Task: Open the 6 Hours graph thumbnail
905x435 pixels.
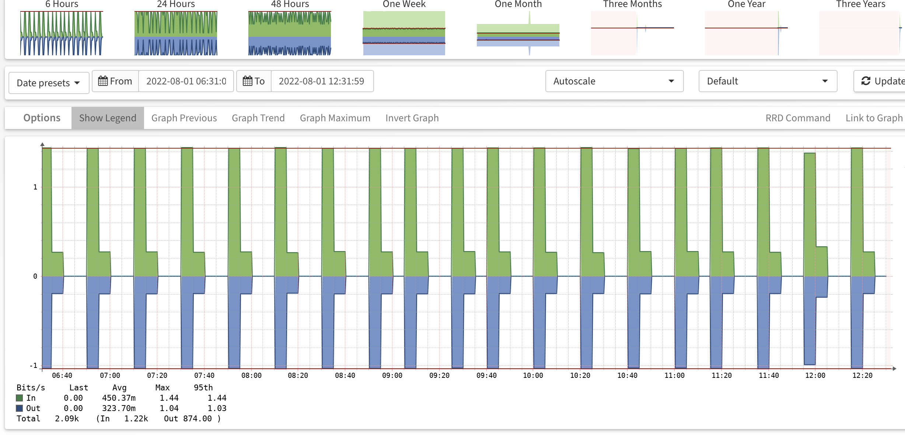Action: (62, 33)
